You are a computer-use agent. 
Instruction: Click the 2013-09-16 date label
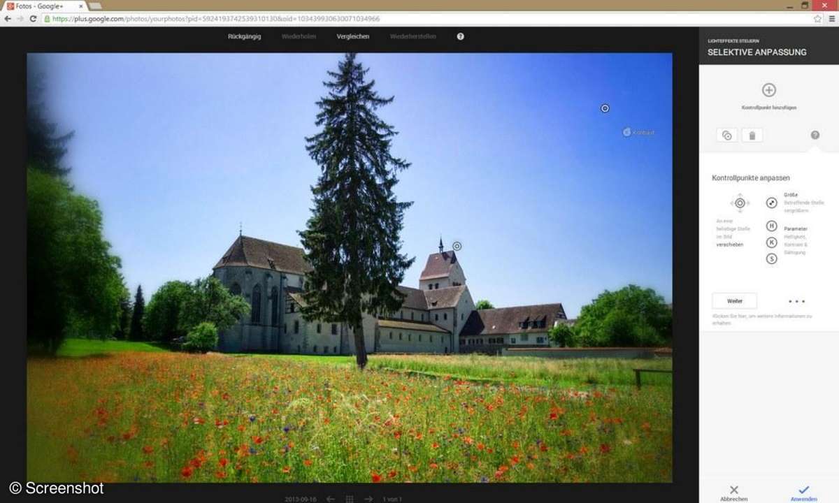pos(301,500)
